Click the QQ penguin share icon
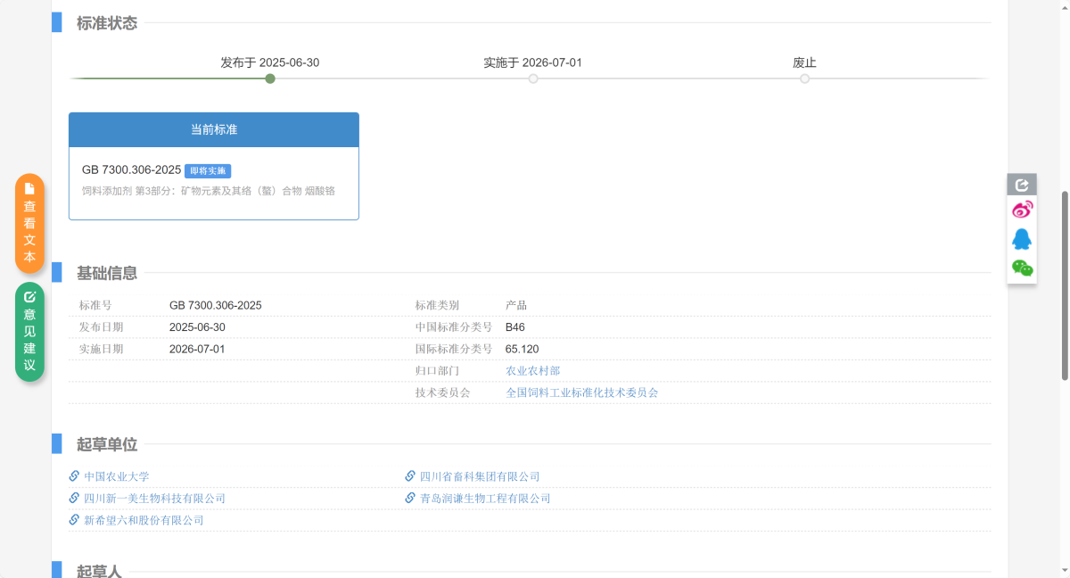Screen dimensions: 1070x578 click(1022, 239)
